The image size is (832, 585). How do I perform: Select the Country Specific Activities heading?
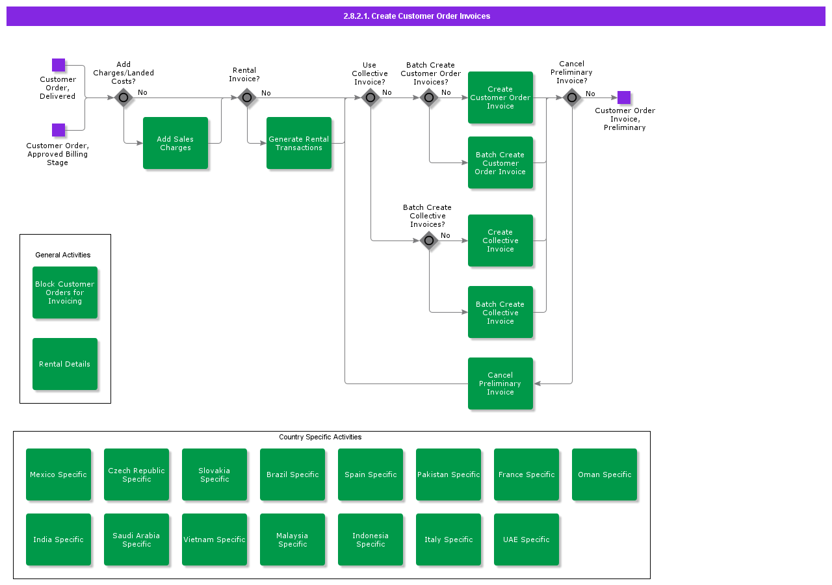pyautogui.click(x=320, y=437)
